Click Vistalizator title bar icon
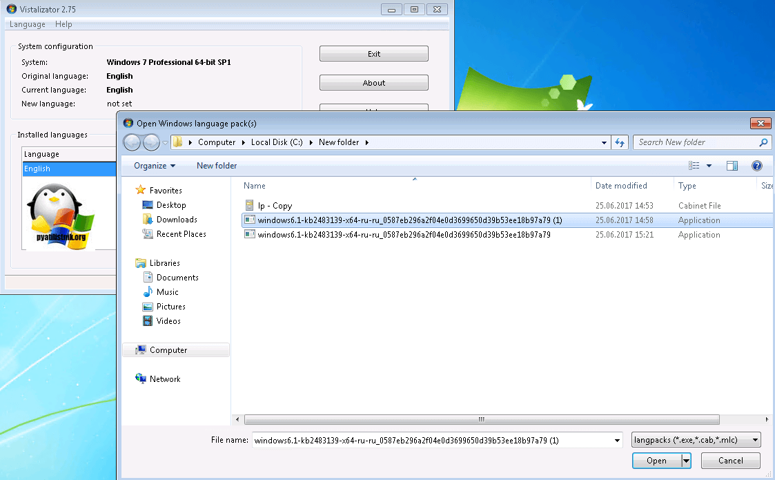Screen dimensions: 775x480 point(11,9)
